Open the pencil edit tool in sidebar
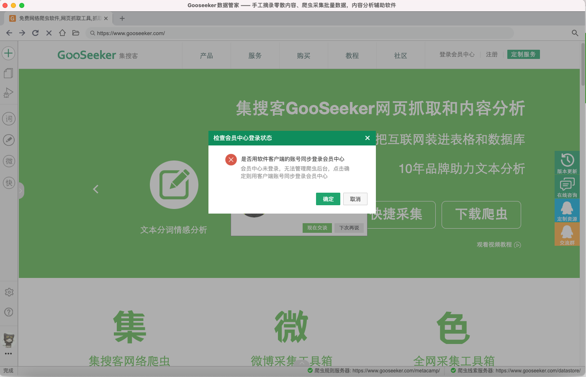 coord(9,140)
